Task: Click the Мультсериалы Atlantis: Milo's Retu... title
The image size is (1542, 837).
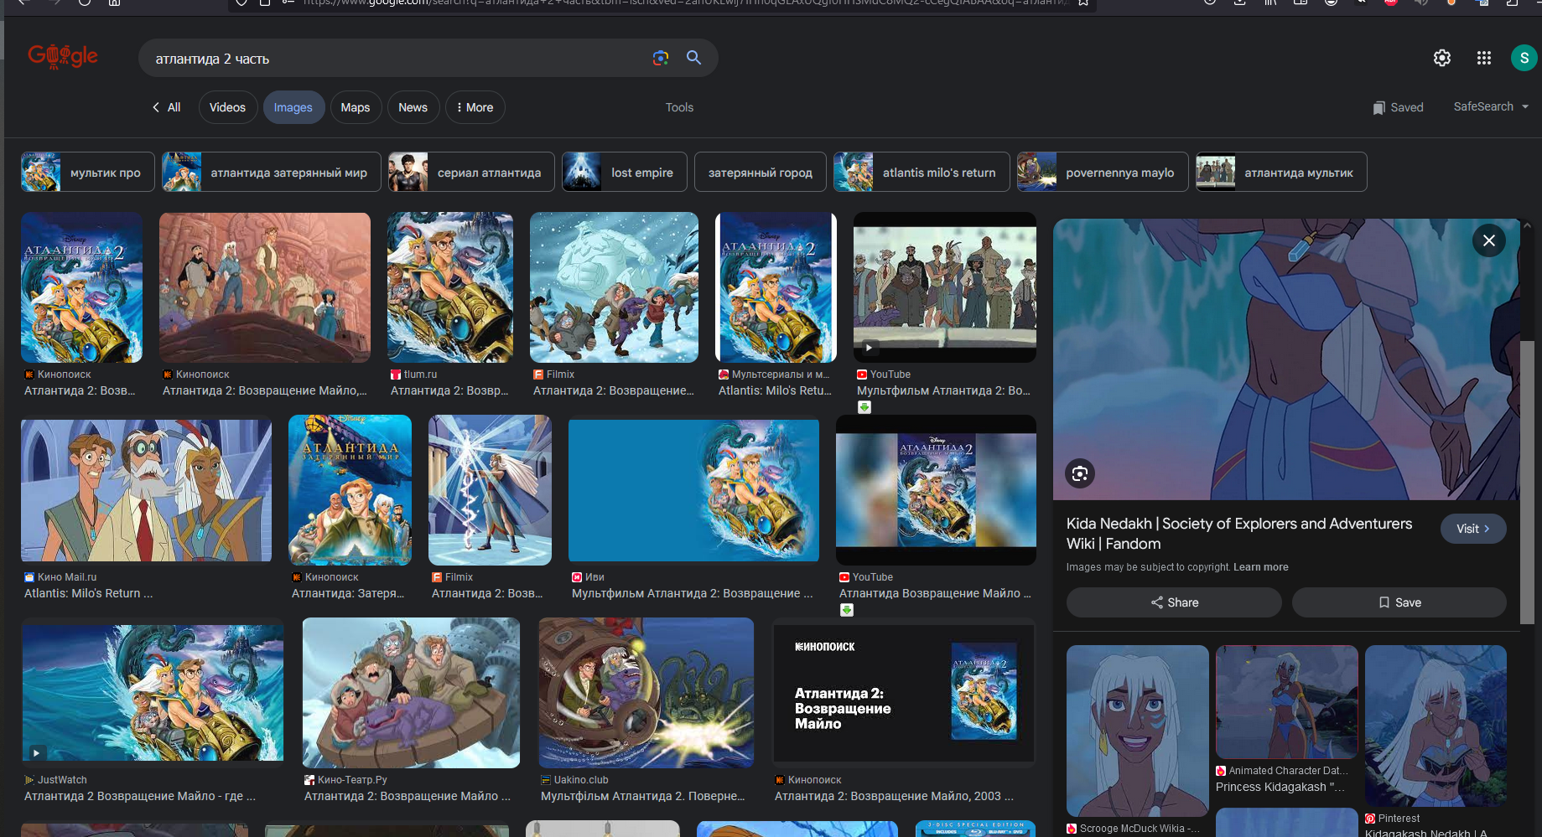Action: pos(775,390)
